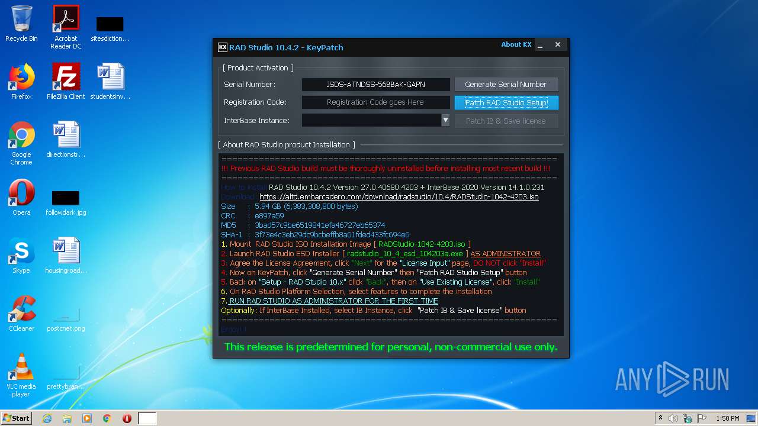Select followdark.jpg image file

coord(66,202)
